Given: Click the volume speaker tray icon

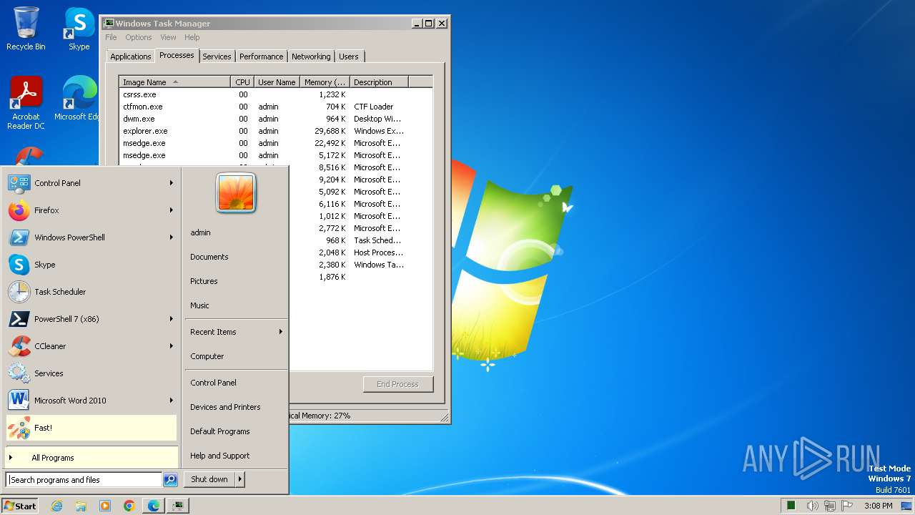Looking at the screenshot, I should pos(812,506).
